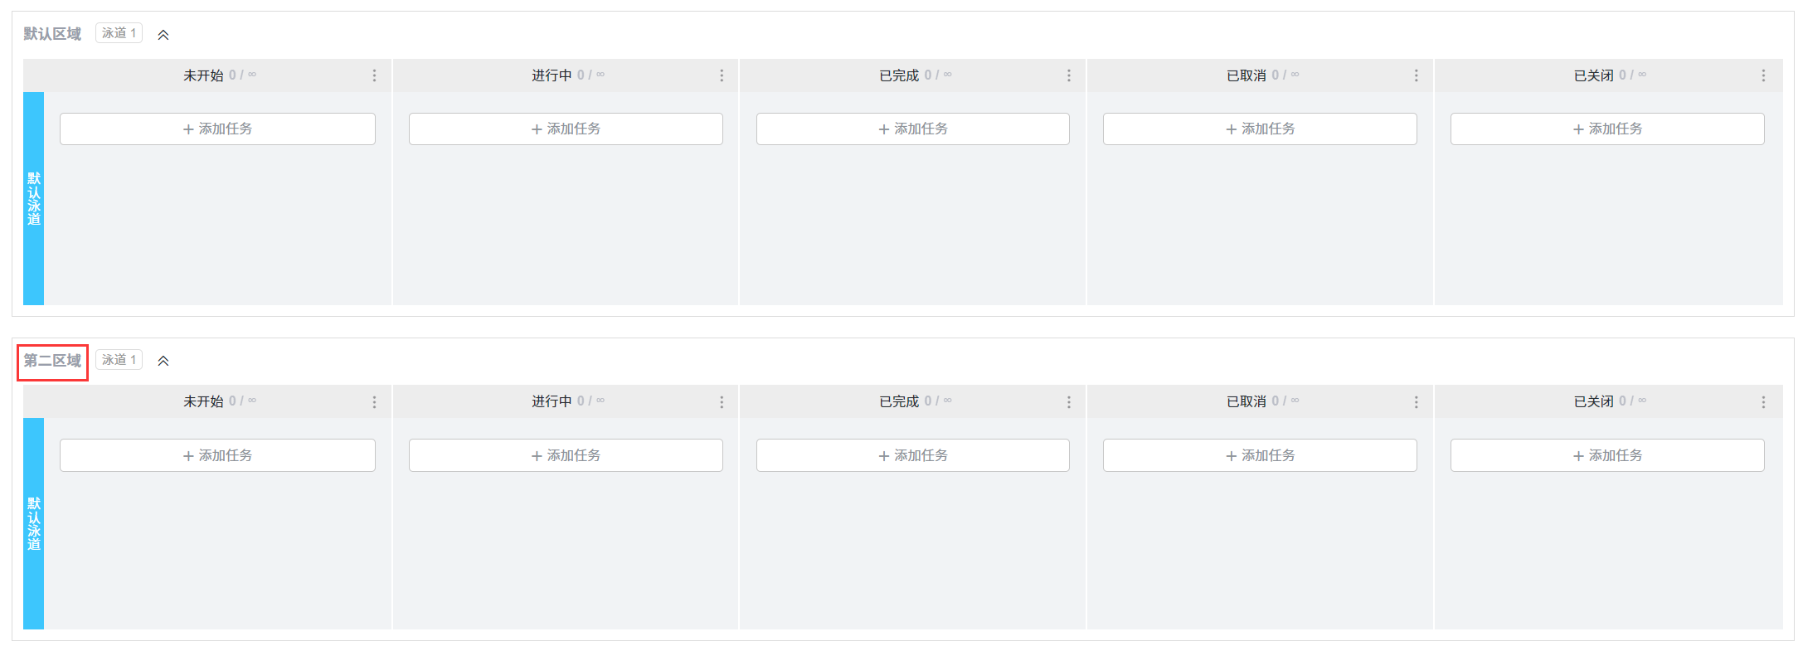Click 泳道 1 tag beside 第二区域
Image resolution: width=1803 pixels, height=651 pixels.
(119, 360)
